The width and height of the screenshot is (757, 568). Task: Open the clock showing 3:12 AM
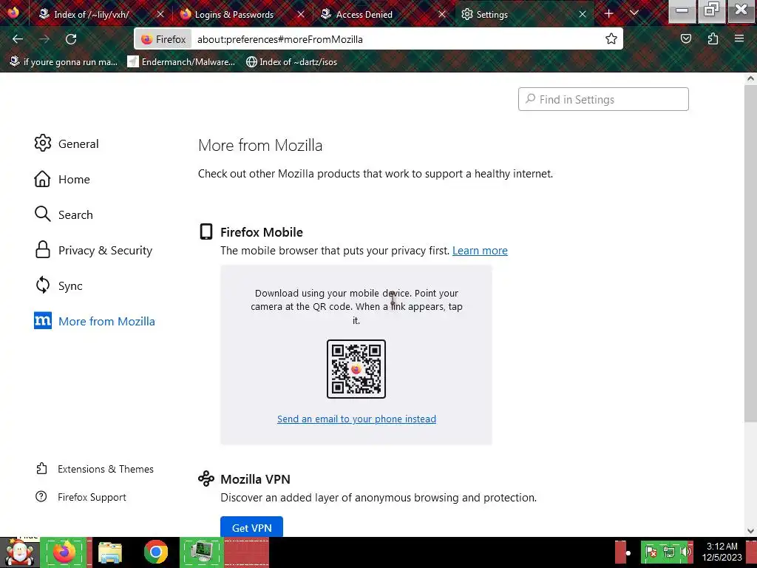[x=722, y=552]
